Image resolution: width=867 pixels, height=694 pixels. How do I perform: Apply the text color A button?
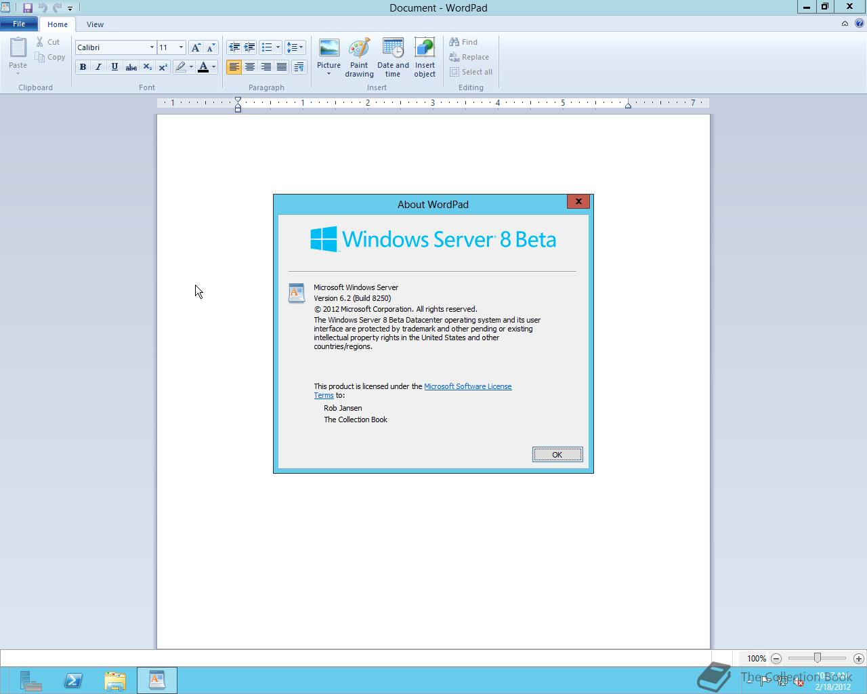[203, 67]
